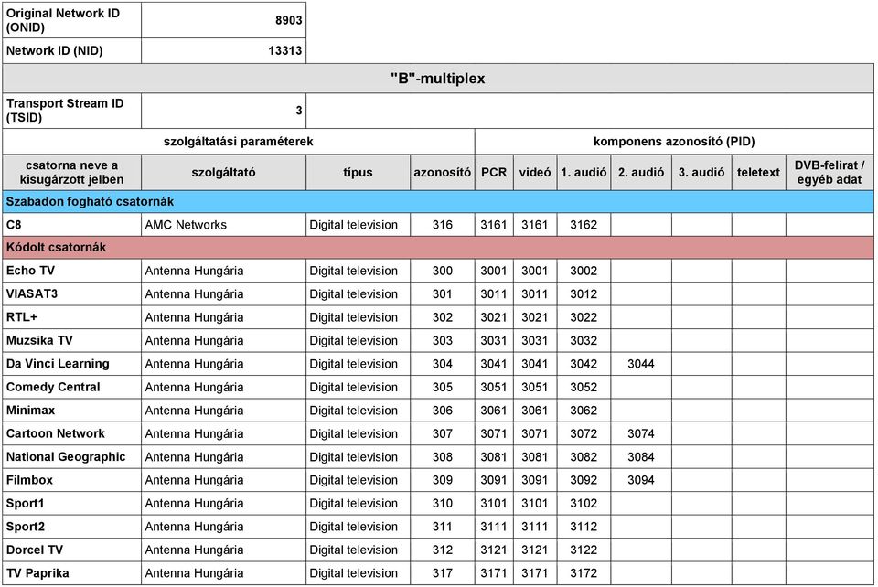Viewport: 878px width, 587px height.
Task: Click the National Geographic channel name
Action: click(66, 456)
